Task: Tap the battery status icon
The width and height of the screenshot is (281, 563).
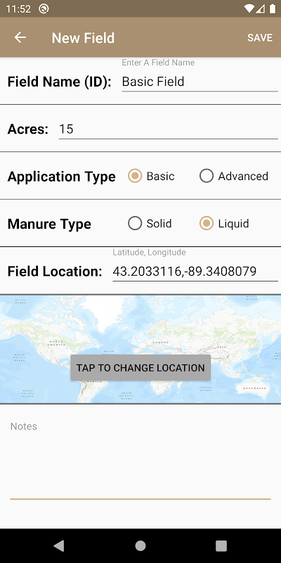Action: pos(273,8)
